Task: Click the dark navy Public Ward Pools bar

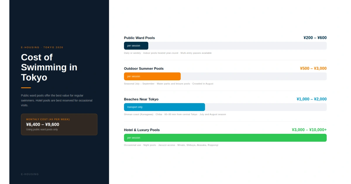Action: click(x=136, y=46)
